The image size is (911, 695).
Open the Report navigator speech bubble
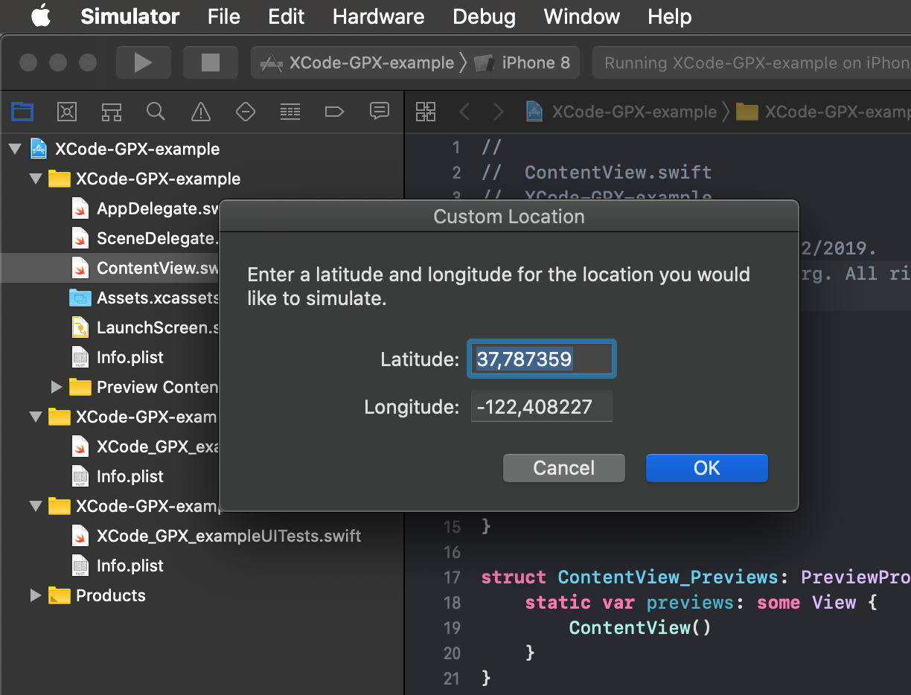coord(380,112)
